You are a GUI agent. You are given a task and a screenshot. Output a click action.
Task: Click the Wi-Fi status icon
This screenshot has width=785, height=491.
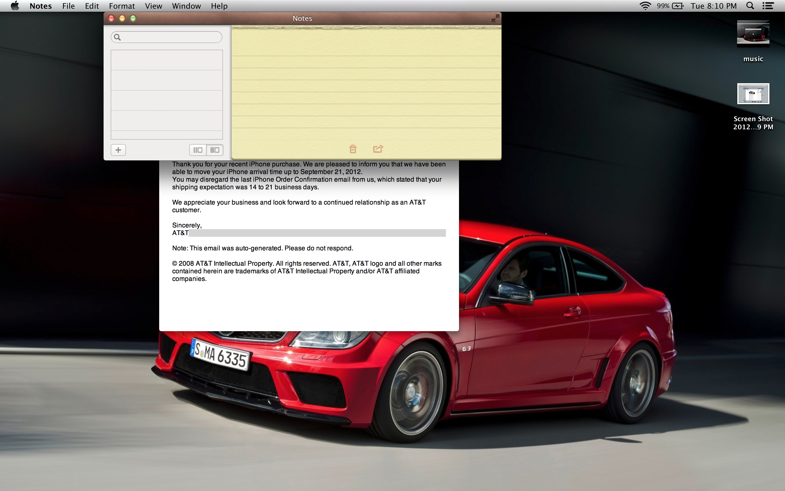pos(645,6)
